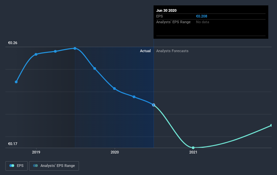This screenshot has height=175, width=277.
Task: Click the No data value in tooltip
Action: coord(202,22)
